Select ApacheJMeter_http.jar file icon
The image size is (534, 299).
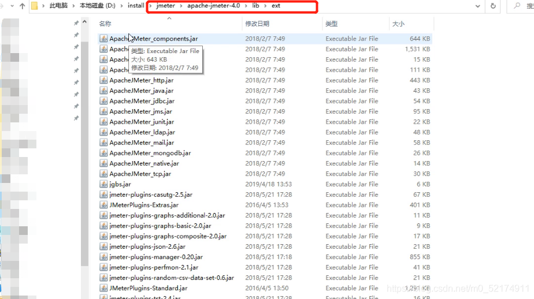tap(103, 80)
